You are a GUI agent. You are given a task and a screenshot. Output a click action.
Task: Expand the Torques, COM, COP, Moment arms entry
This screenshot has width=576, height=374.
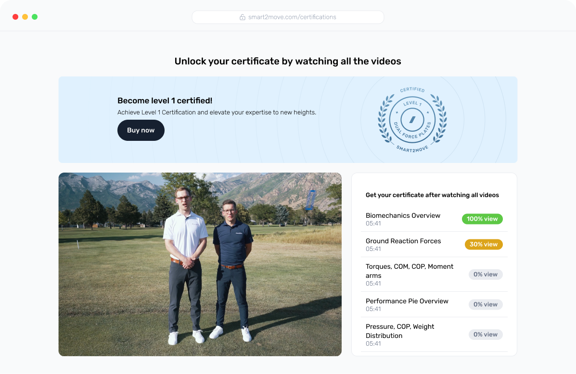(x=410, y=271)
